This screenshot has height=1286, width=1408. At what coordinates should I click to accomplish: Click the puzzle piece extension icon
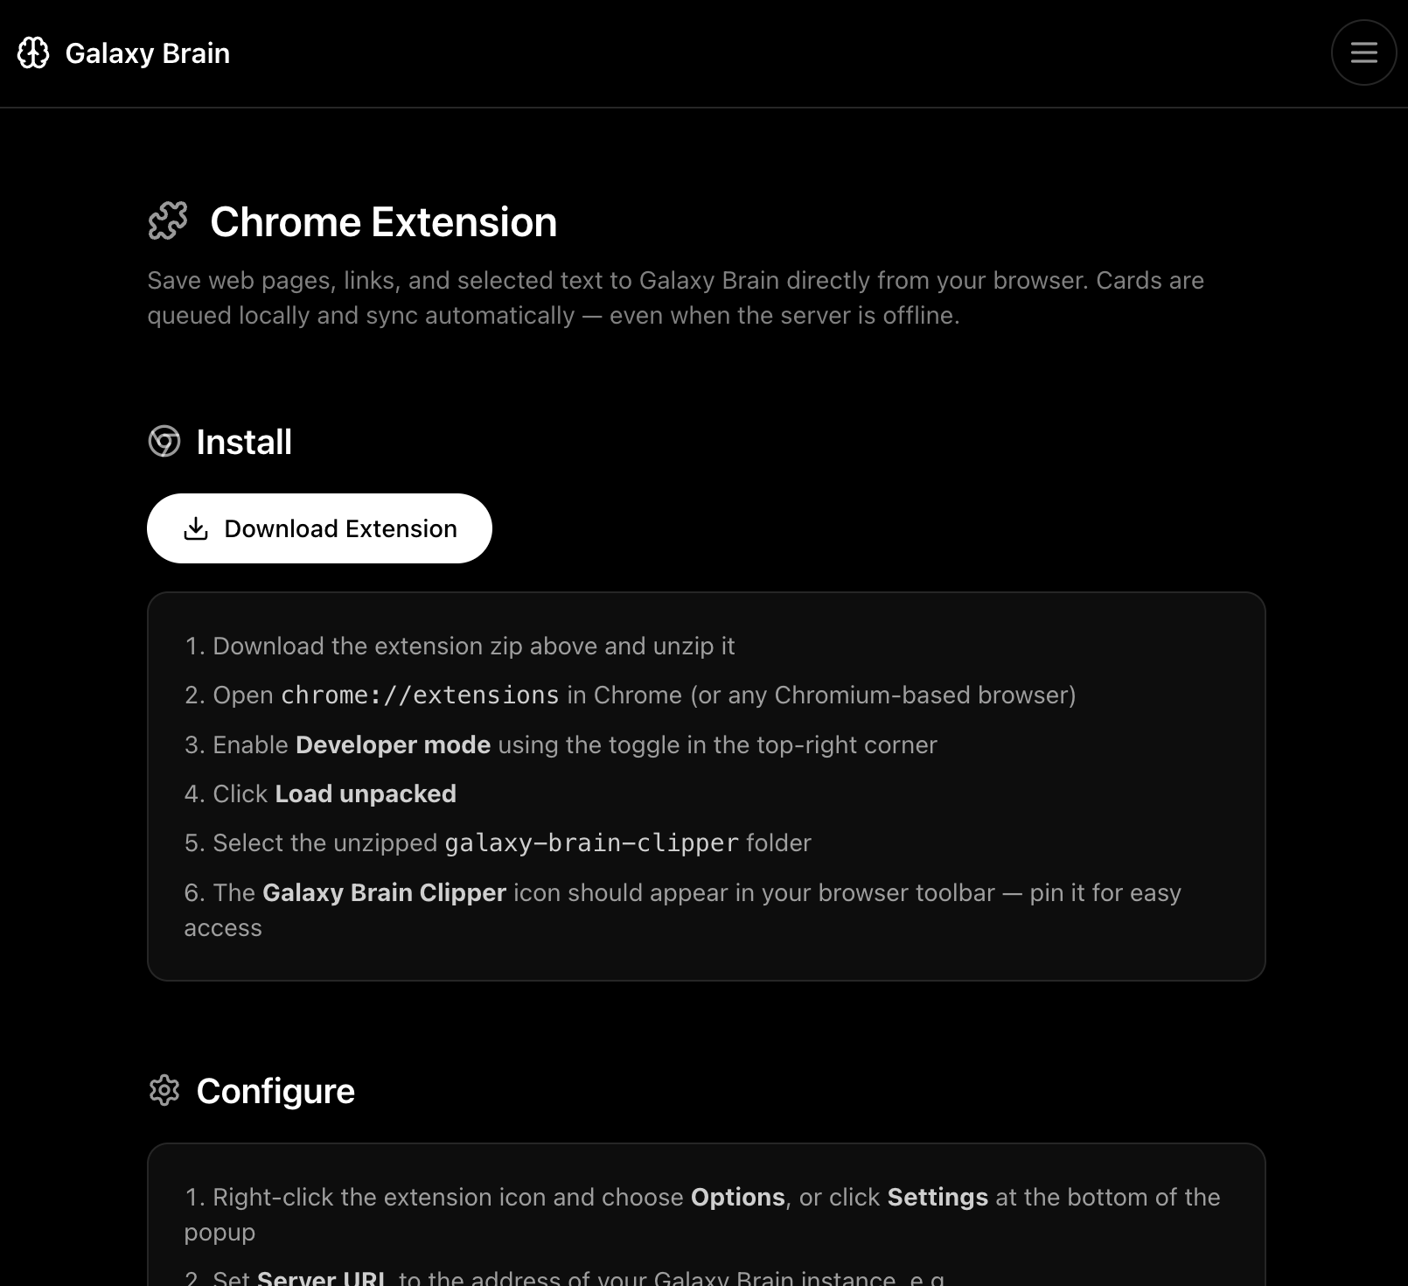pos(168,221)
